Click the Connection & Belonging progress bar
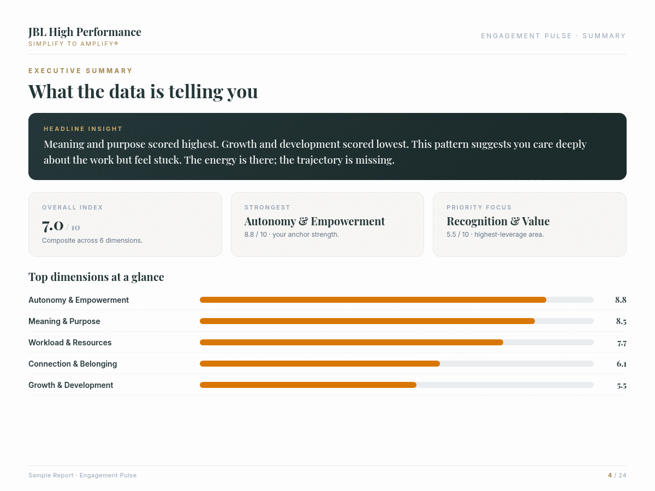The height and width of the screenshot is (491, 655). tap(397, 364)
